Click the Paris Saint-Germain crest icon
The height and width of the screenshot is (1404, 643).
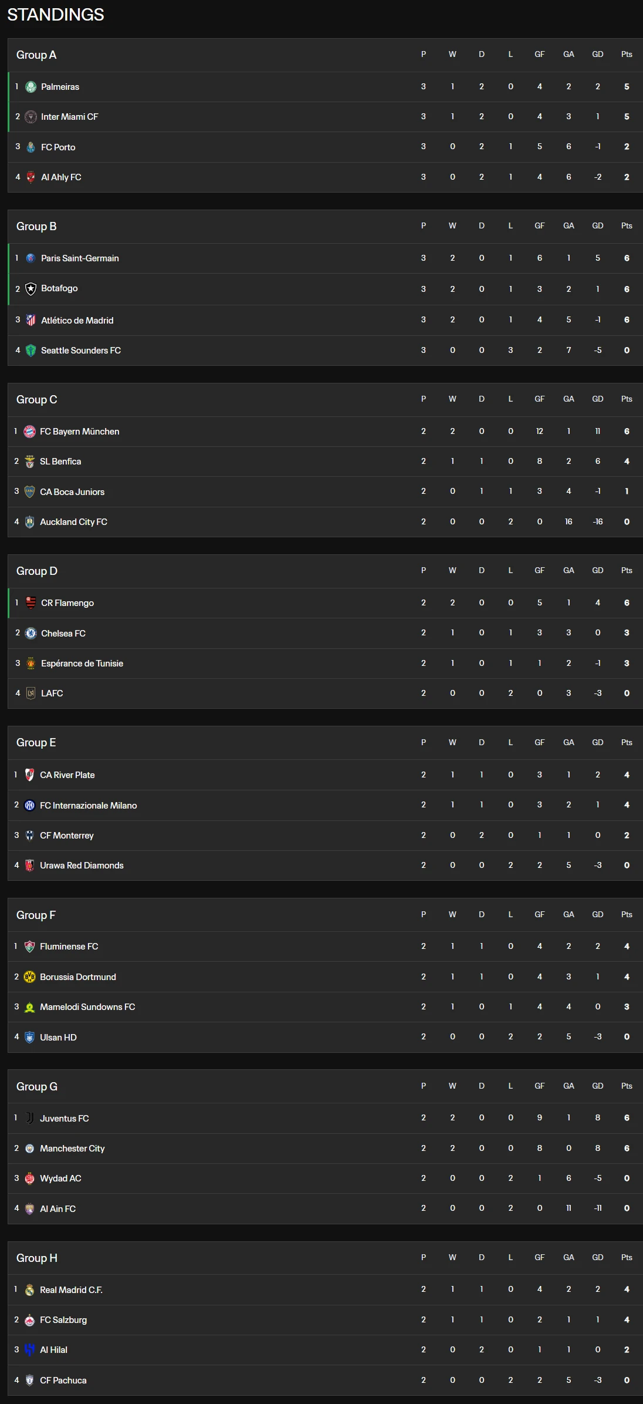pos(31,258)
